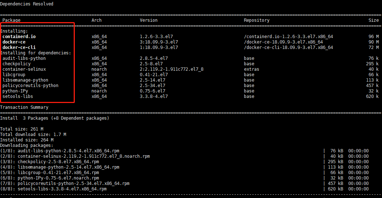382x198 pixels.
Task: Select the 'Repository' column header
Action: point(256,20)
